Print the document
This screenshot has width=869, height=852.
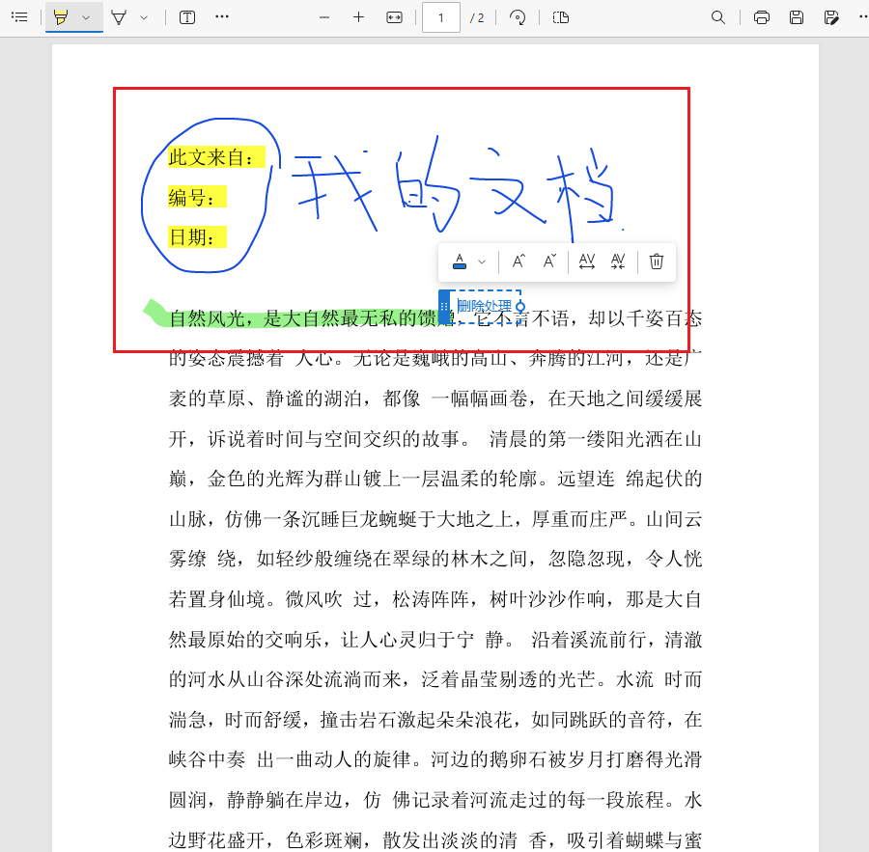click(x=762, y=17)
